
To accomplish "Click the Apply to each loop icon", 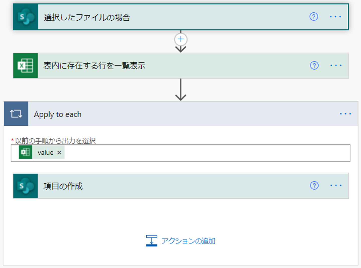I will tap(16, 114).
